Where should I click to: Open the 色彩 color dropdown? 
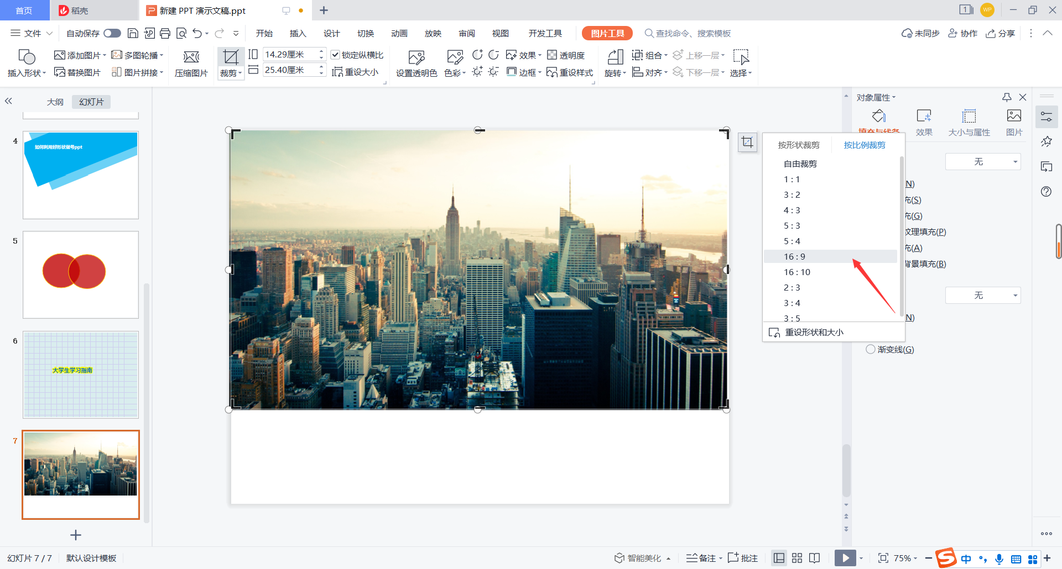point(455,73)
